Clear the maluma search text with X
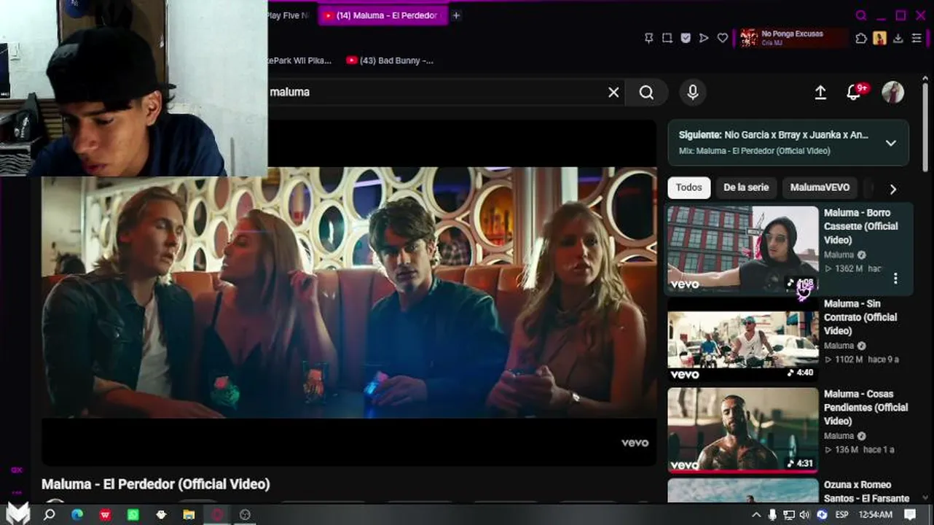This screenshot has width=934, height=525. click(x=613, y=93)
